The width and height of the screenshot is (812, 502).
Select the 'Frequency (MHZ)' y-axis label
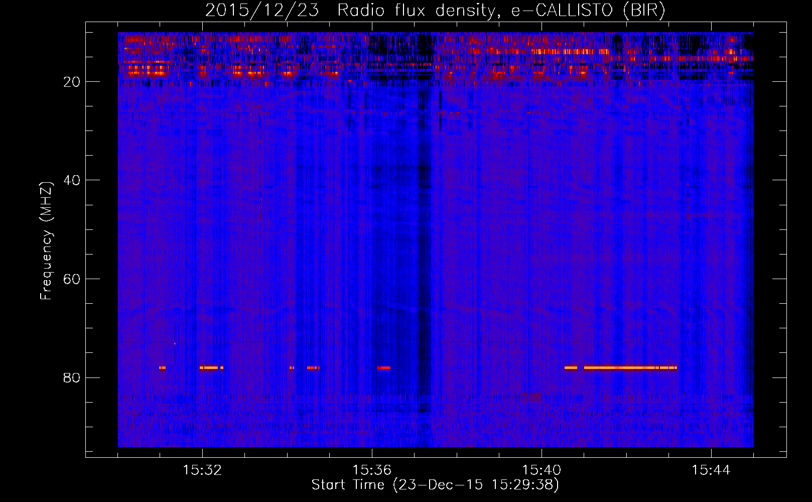pyautogui.click(x=46, y=241)
